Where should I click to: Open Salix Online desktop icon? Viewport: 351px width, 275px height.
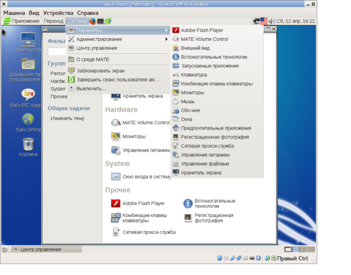coord(28,122)
